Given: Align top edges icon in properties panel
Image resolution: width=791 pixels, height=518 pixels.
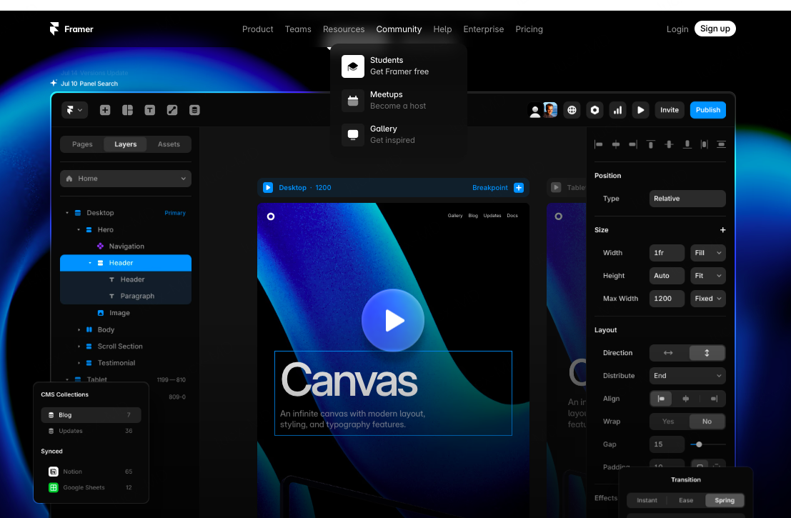Looking at the screenshot, I should click(651, 145).
